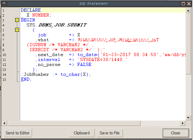Click the IGUBUN parameter text
Screen dimensions: 193x140
(38, 45)
